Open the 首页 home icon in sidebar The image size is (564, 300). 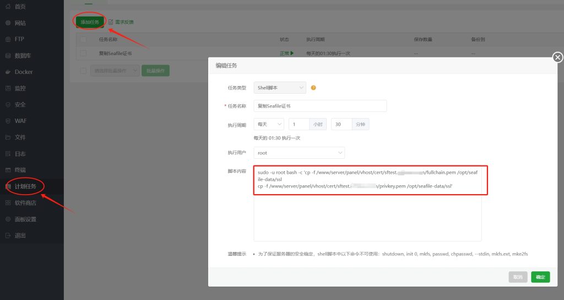coord(8,7)
